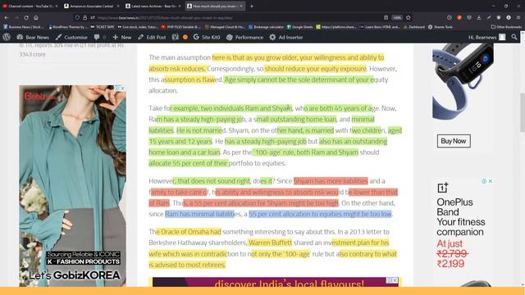The width and height of the screenshot is (525, 295).
Task: Click Edit Post in the admin bar
Action: pyautogui.click(x=152, y=37)
